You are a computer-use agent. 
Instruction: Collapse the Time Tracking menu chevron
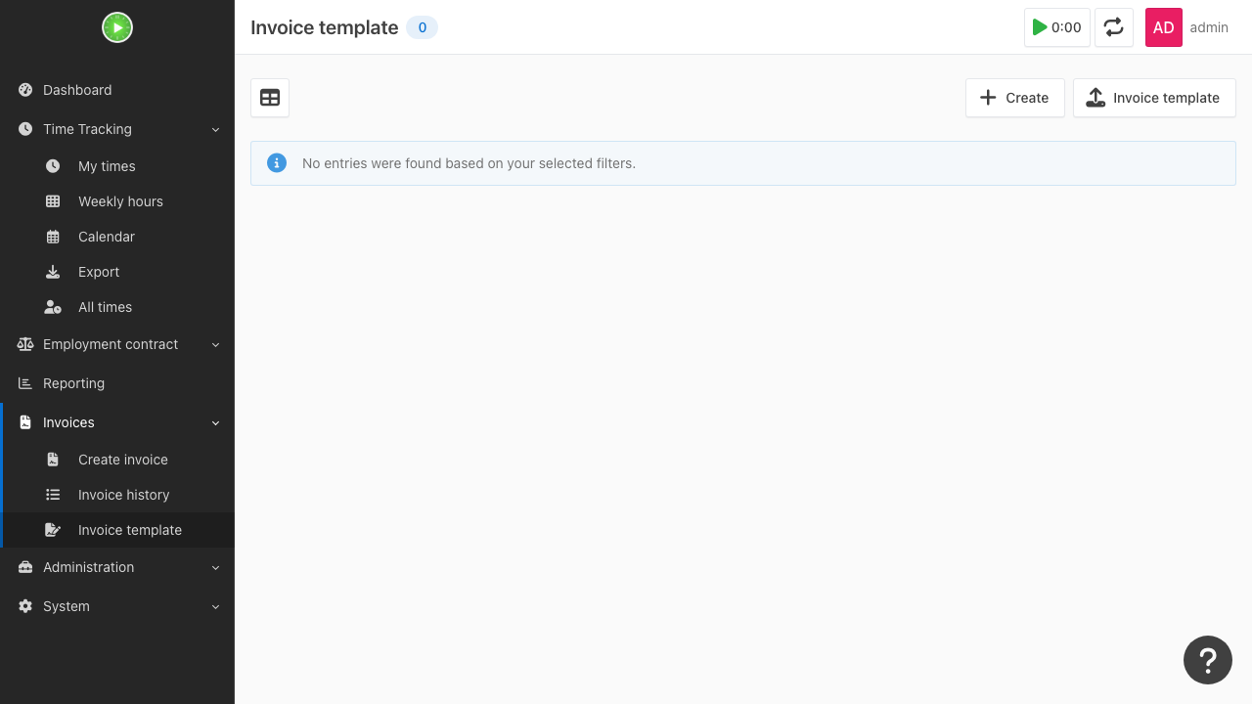pos(216,129)
